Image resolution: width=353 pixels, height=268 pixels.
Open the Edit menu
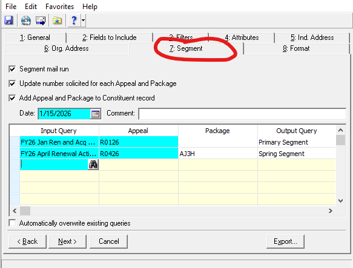tap(31, 7)
